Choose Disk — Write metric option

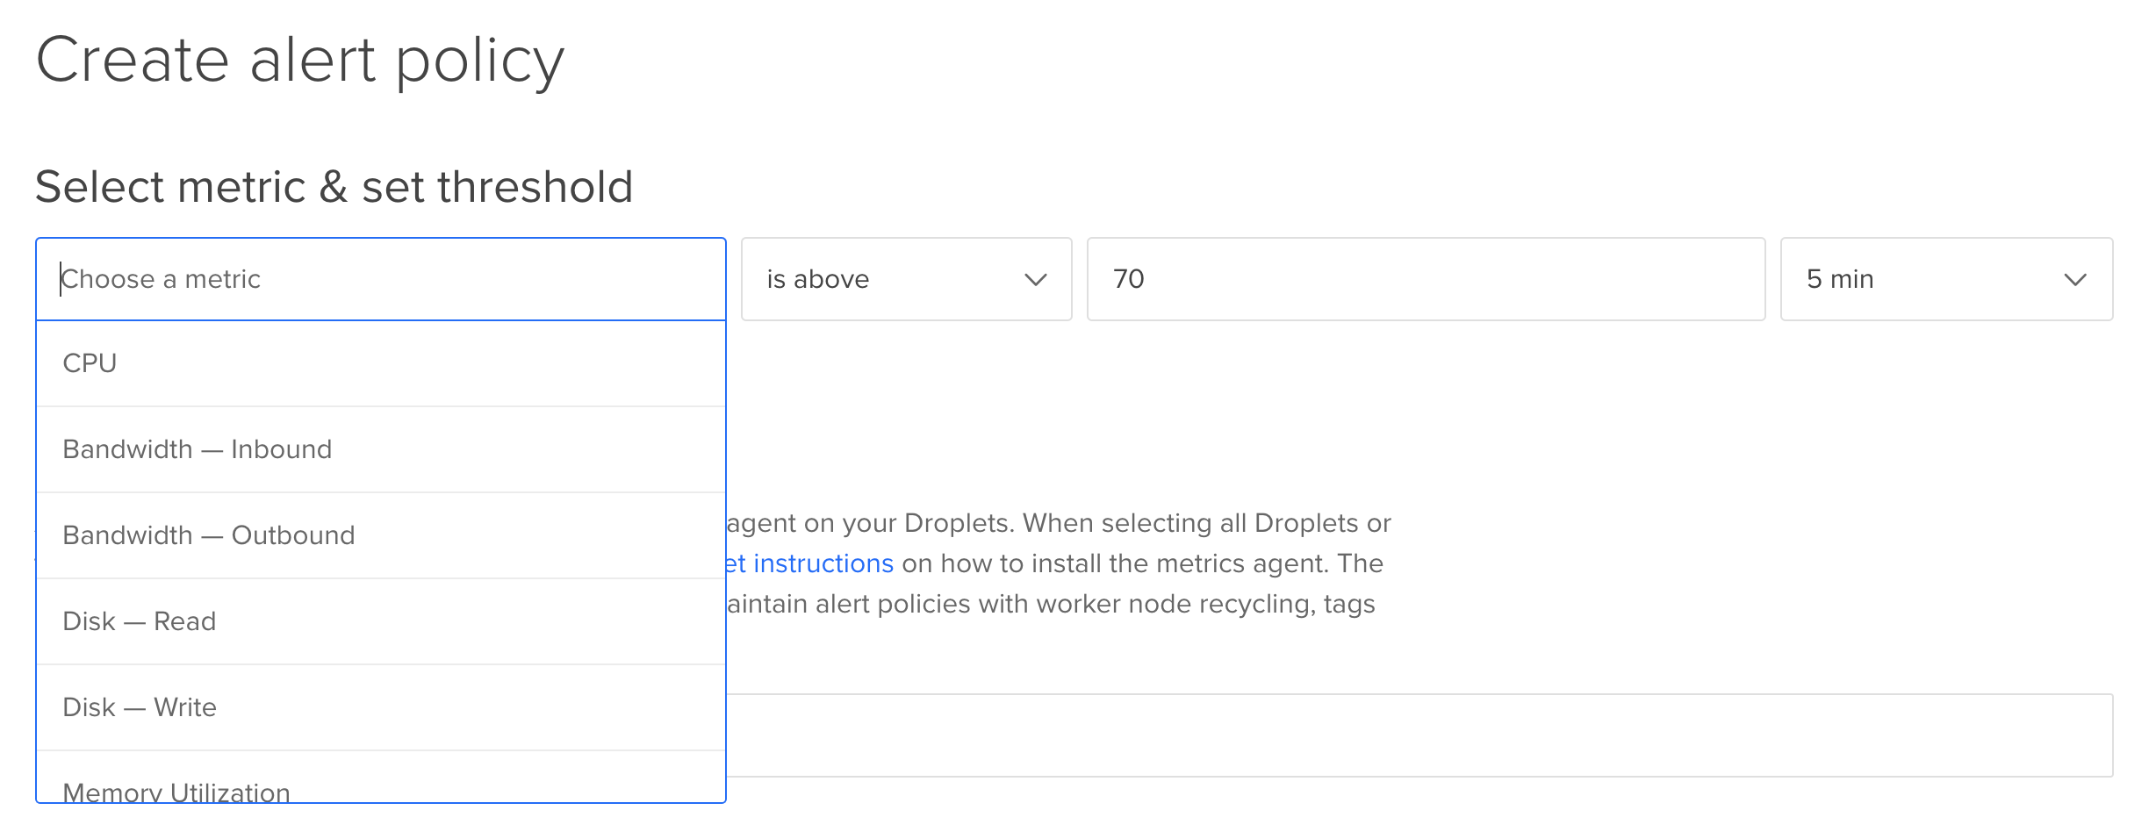pos(140,706)
